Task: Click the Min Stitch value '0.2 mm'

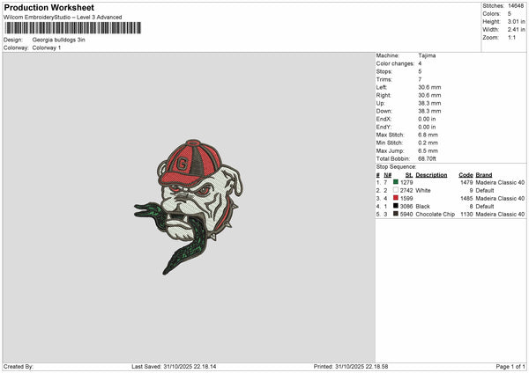Action: (428, 143)
